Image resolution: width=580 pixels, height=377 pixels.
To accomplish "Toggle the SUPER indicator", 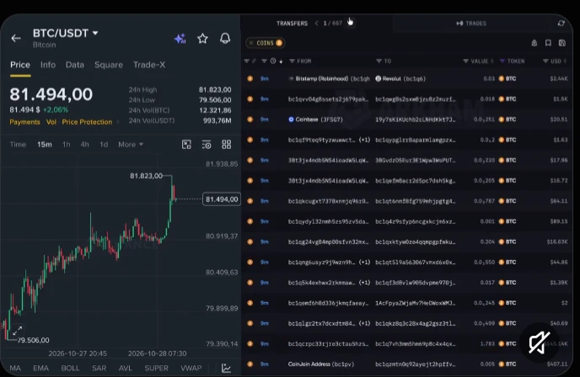I will pos(156,368).
